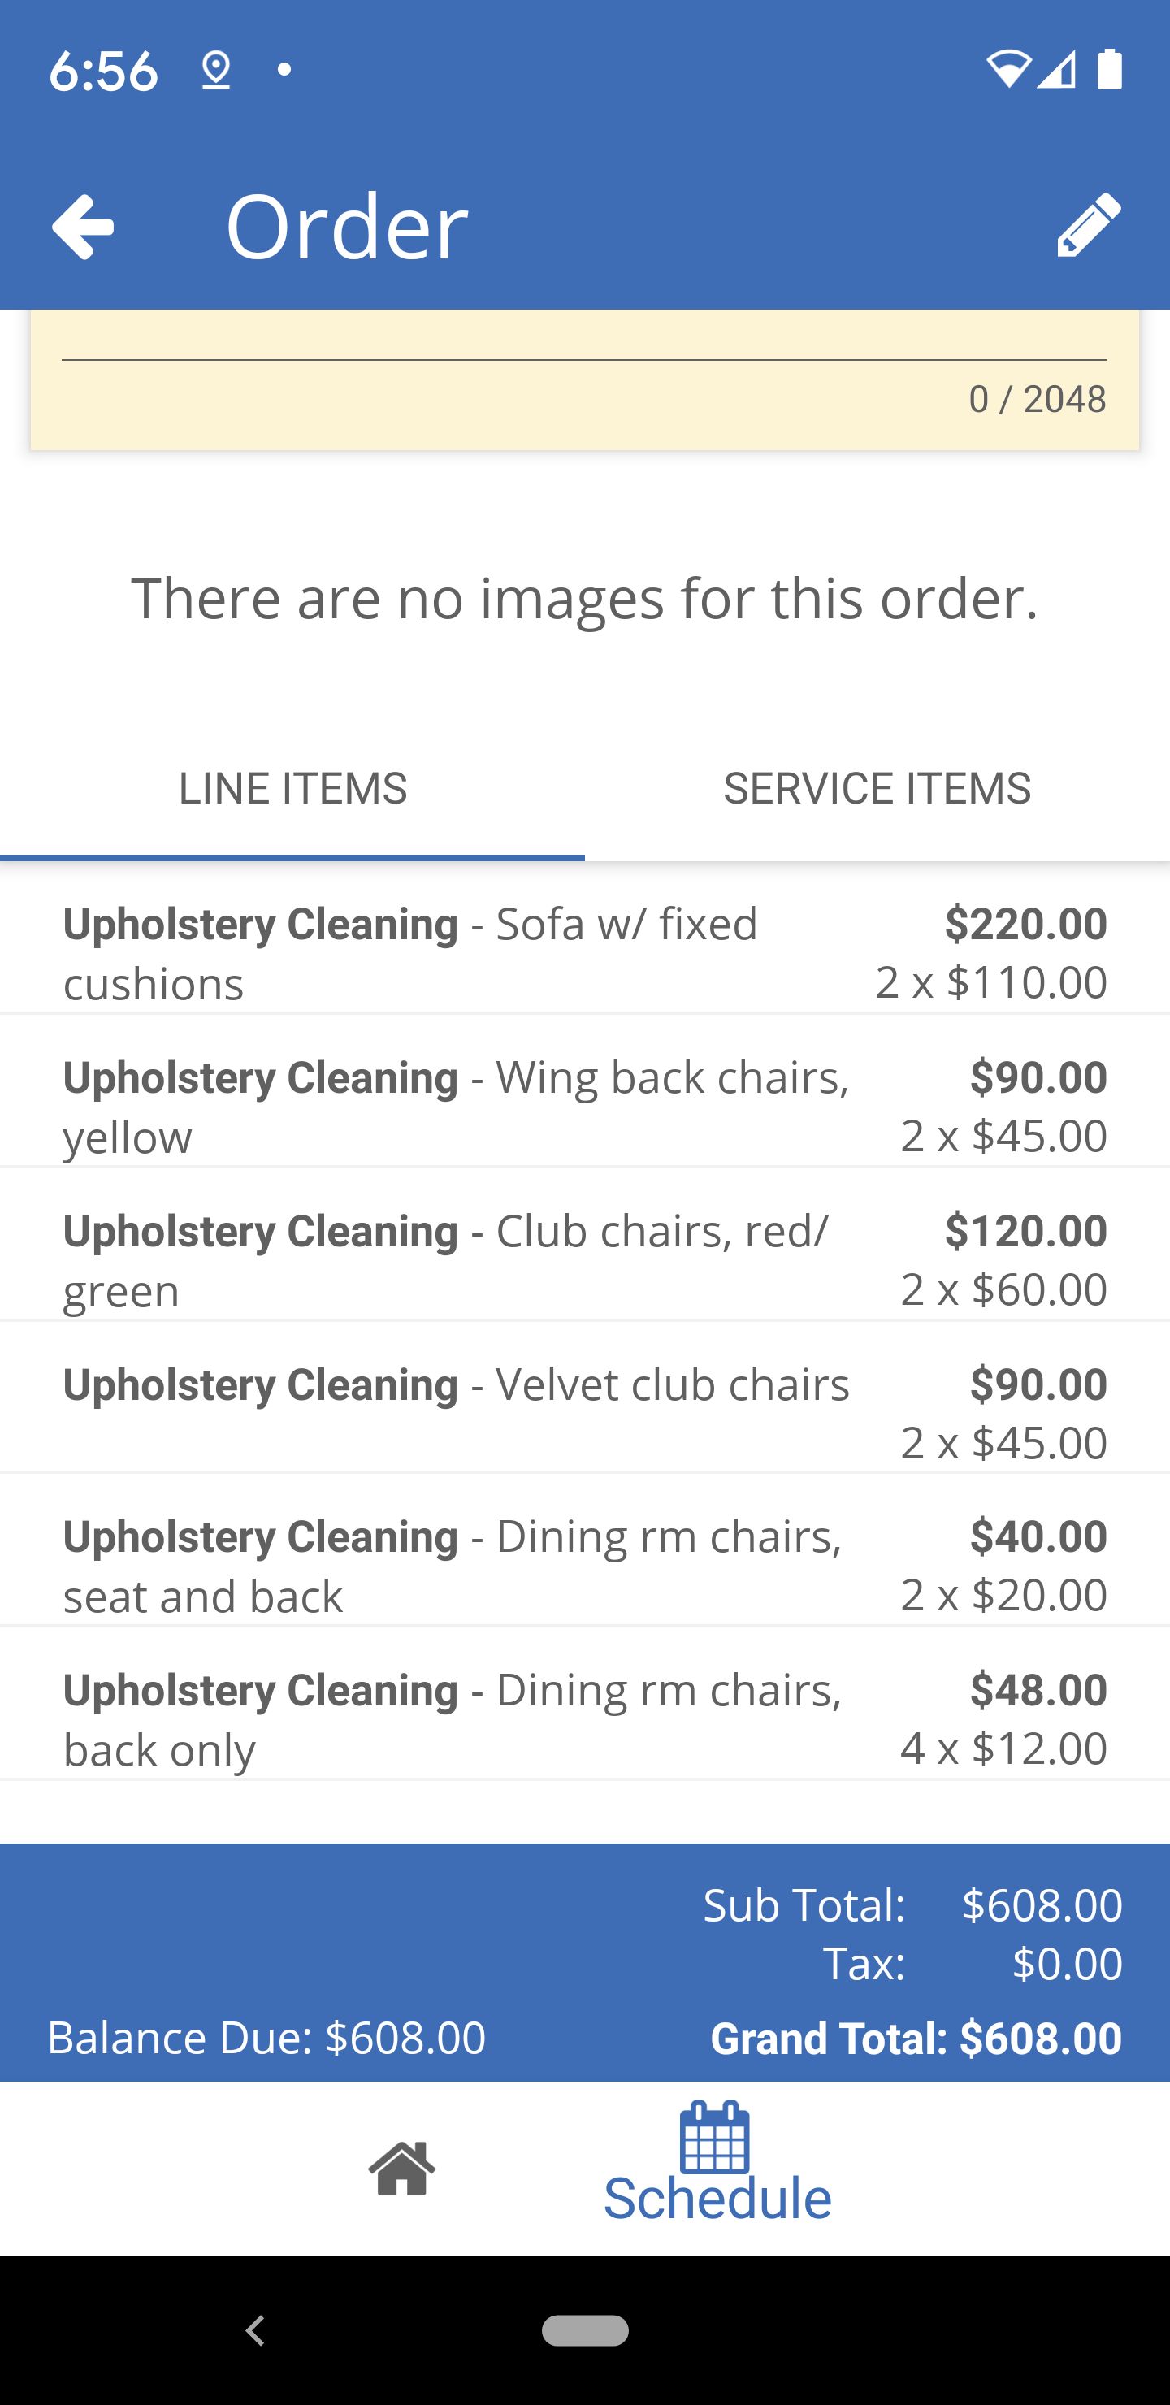The height and width of the screenshot is (2405, 1170).
Task: Select the Line Items tab
Action: 292,789
